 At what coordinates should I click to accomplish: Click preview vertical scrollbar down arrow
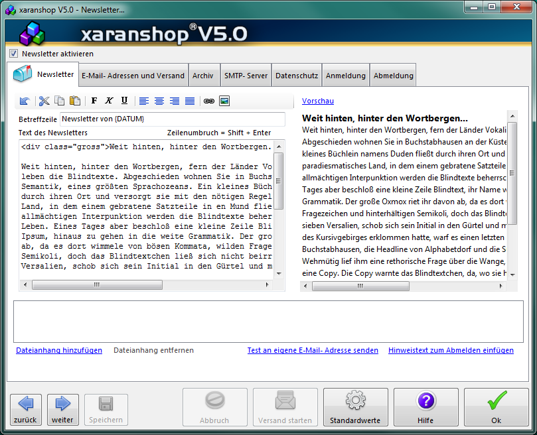512,275
